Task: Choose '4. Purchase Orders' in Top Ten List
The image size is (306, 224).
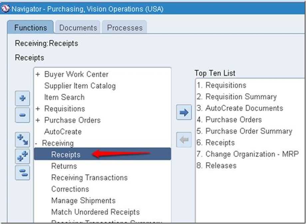Action: pos(229,120)
